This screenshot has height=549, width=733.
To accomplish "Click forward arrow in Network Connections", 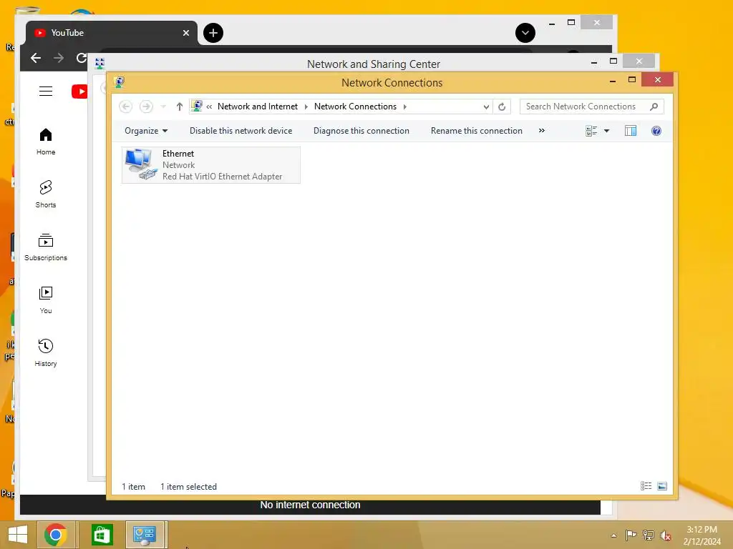I will coord(146,107).
